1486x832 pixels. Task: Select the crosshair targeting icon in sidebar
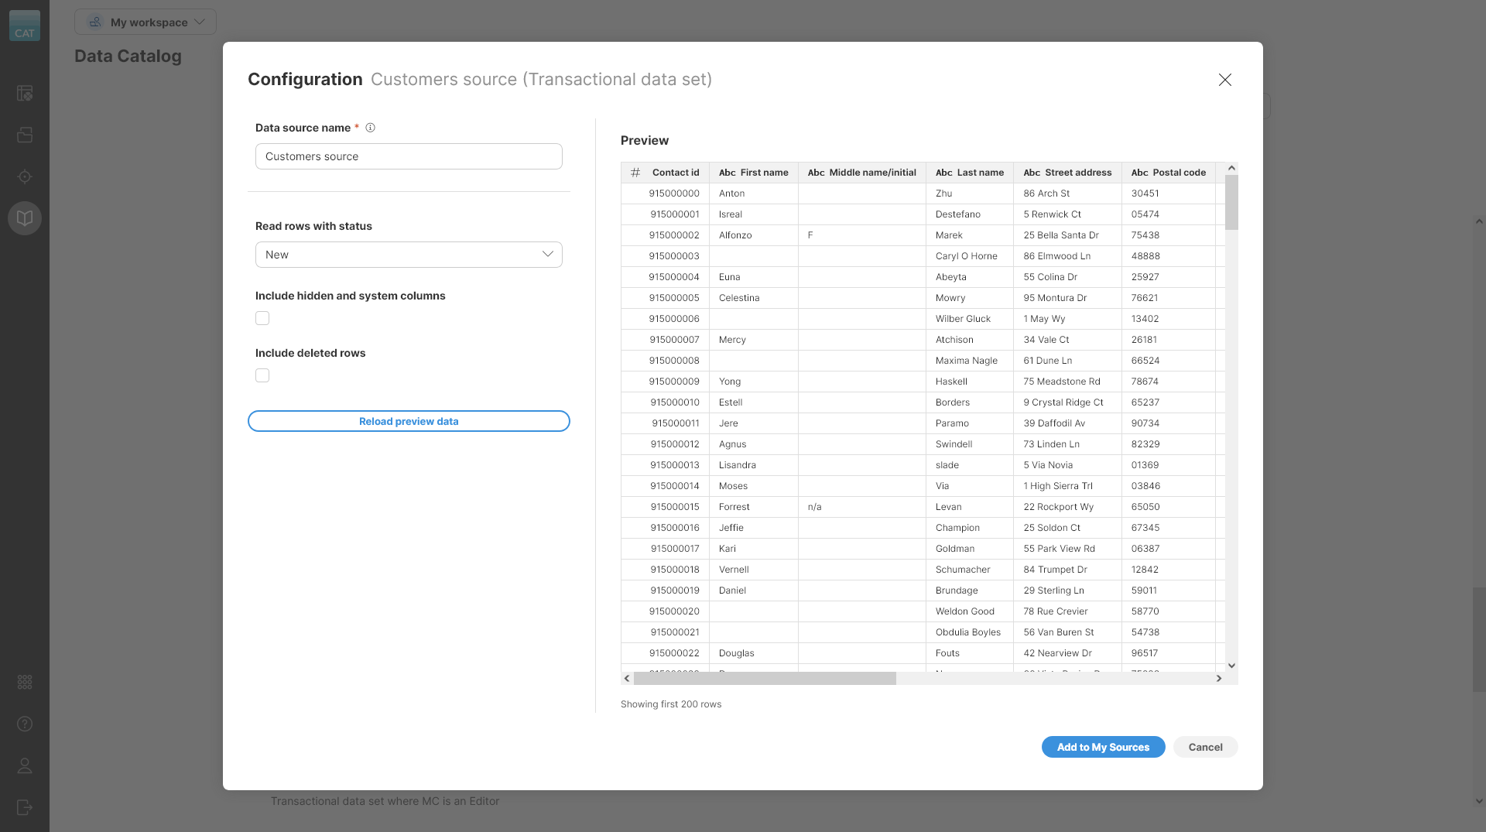25,176
